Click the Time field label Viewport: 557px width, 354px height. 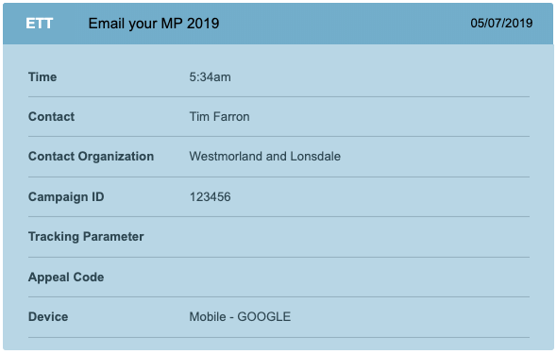tap(42, 76)
